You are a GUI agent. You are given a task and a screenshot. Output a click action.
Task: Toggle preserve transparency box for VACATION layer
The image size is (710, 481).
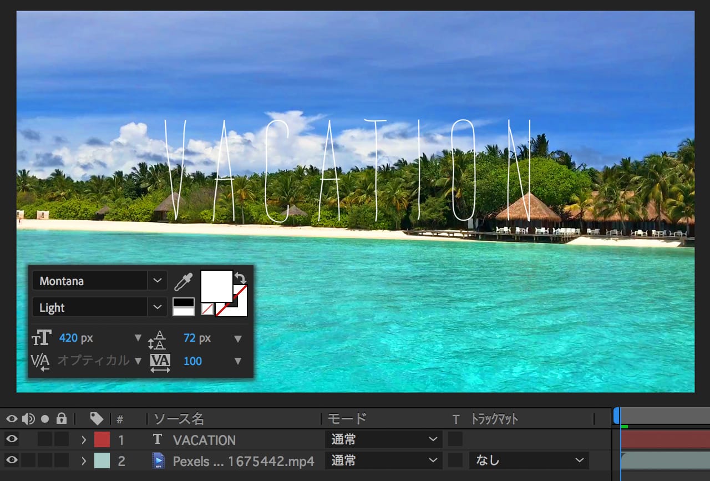coord(455,439)
